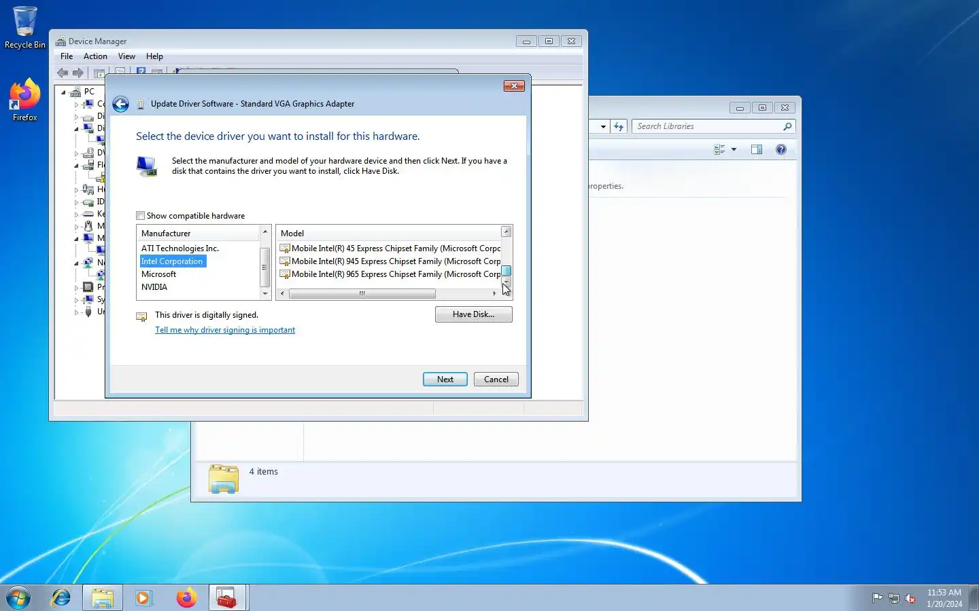979x611 pixels.
Task: Open the View menu
Action: [x=126, y=56]
